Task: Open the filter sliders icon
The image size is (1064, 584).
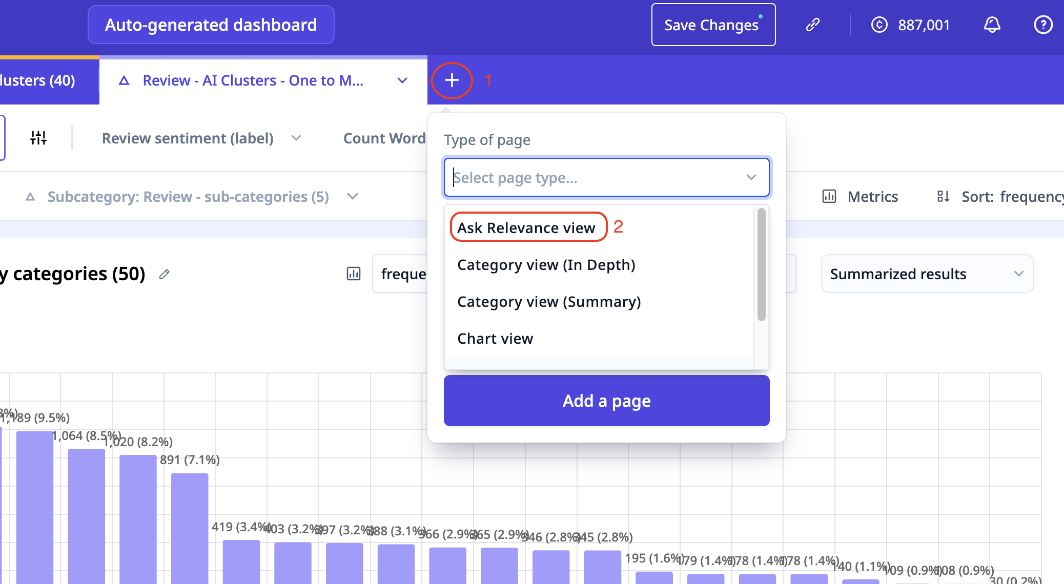Action: pyautogui.click(x=38, y=138)
